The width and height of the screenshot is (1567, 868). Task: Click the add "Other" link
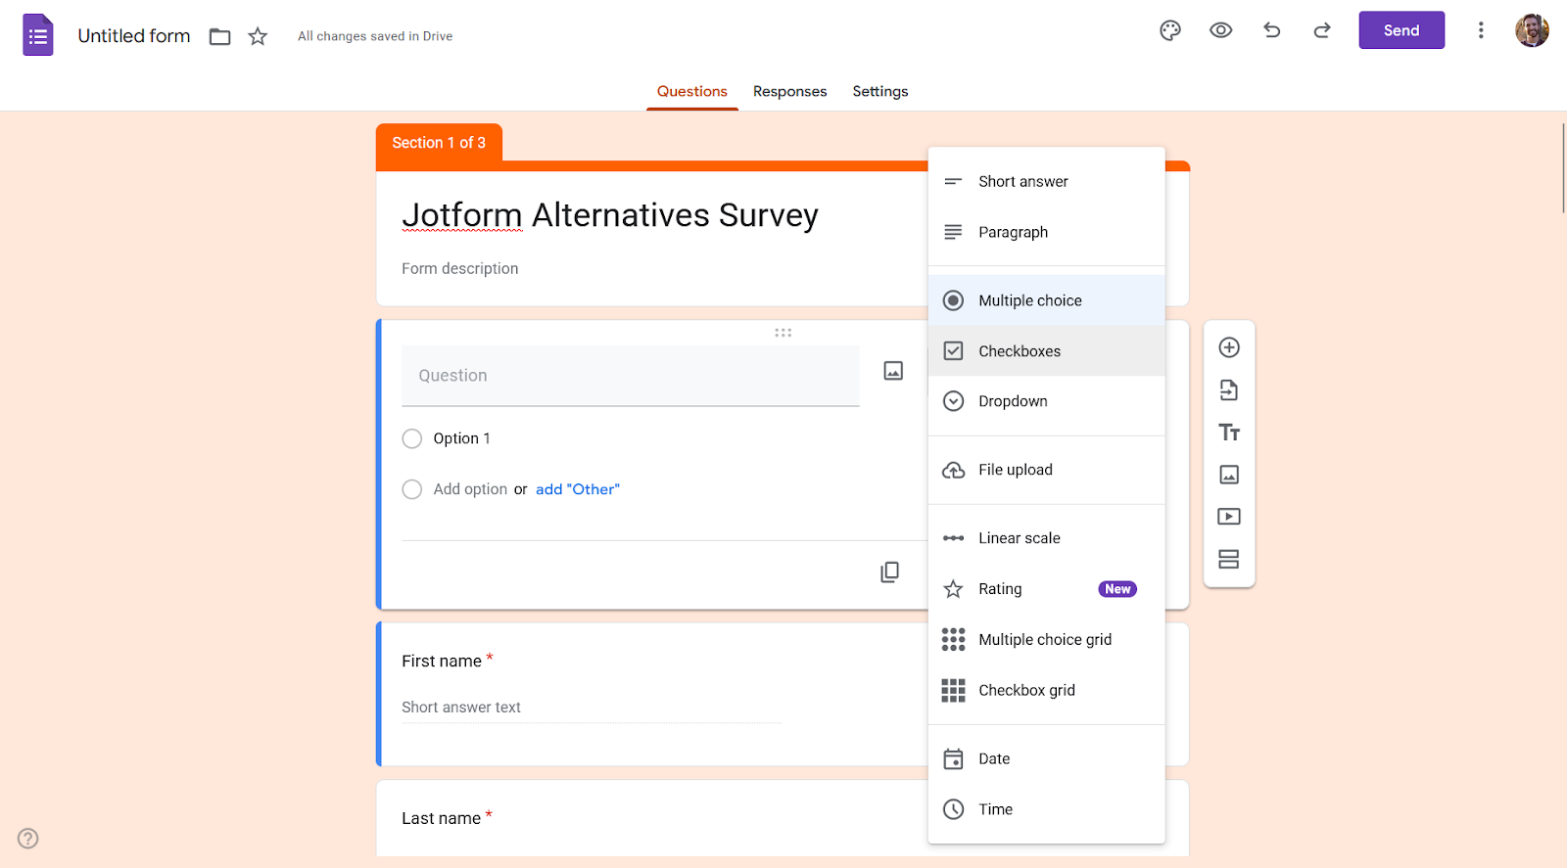tap(577, 489)
